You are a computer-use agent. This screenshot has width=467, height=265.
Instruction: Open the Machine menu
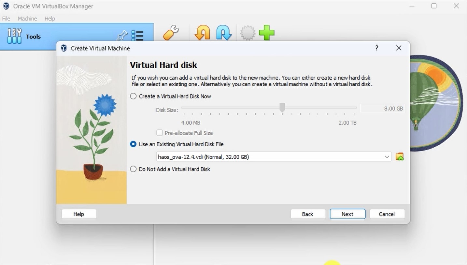click(27, 19)
